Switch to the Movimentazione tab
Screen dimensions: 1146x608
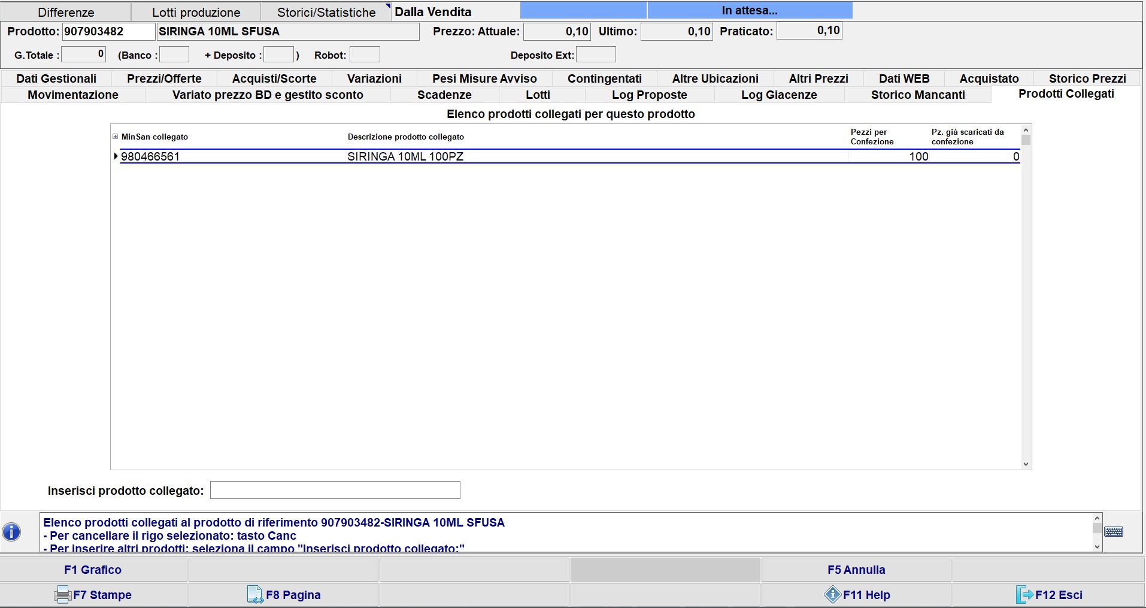[x=73, y=95]
